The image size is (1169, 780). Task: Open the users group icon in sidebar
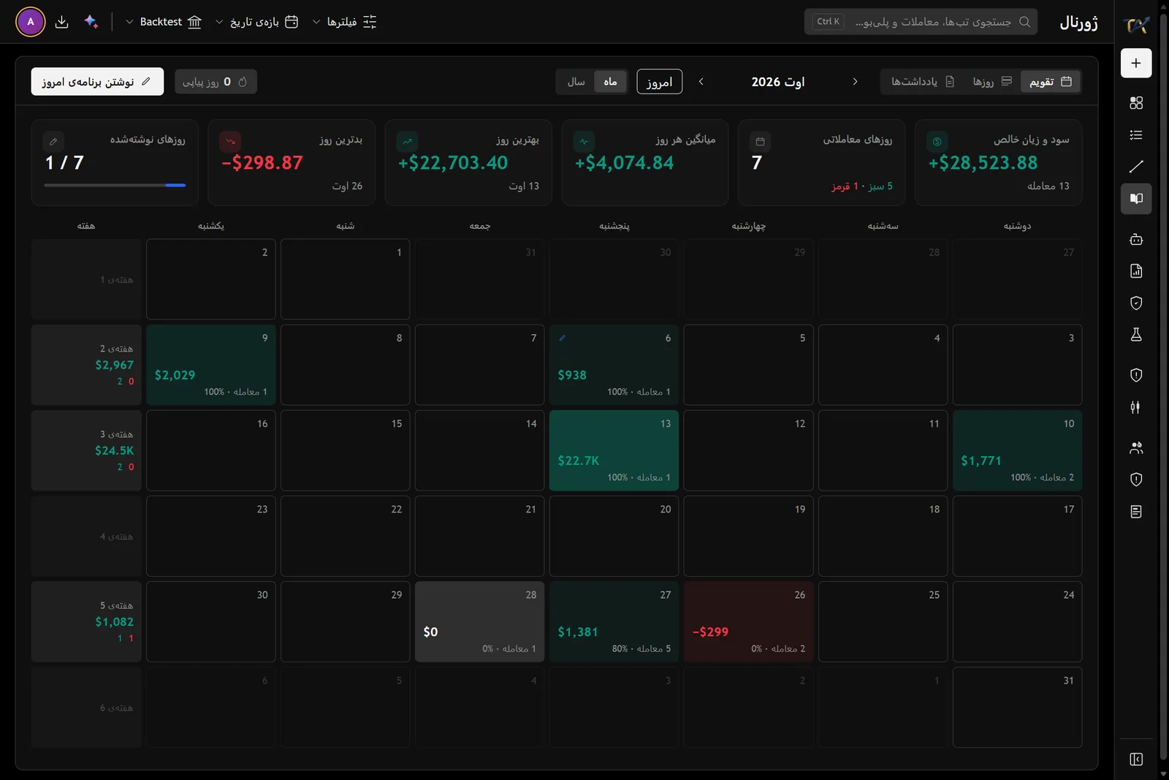point(1136,447)
